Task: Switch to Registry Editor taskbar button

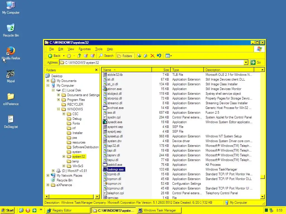Action: pyautogui.click(x=68, y=210)
